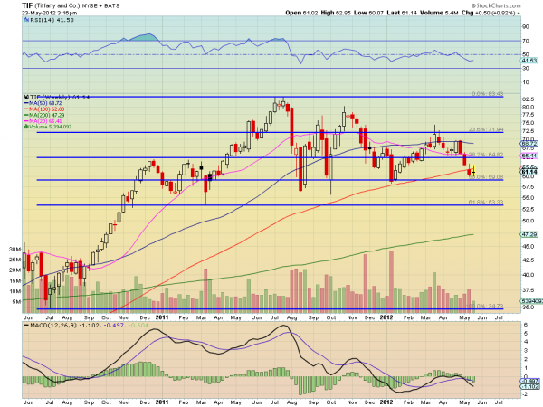Click the 2011 label on price chart axis

162,317
